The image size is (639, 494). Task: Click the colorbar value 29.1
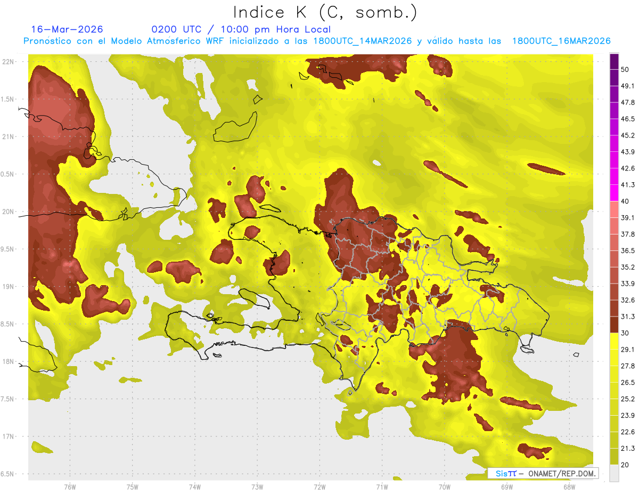coord(628,350)
